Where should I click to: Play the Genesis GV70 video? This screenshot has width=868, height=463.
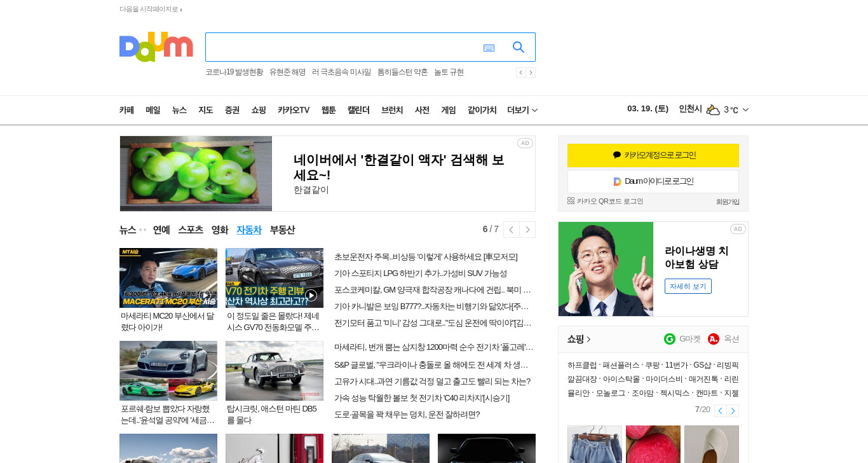311,295
